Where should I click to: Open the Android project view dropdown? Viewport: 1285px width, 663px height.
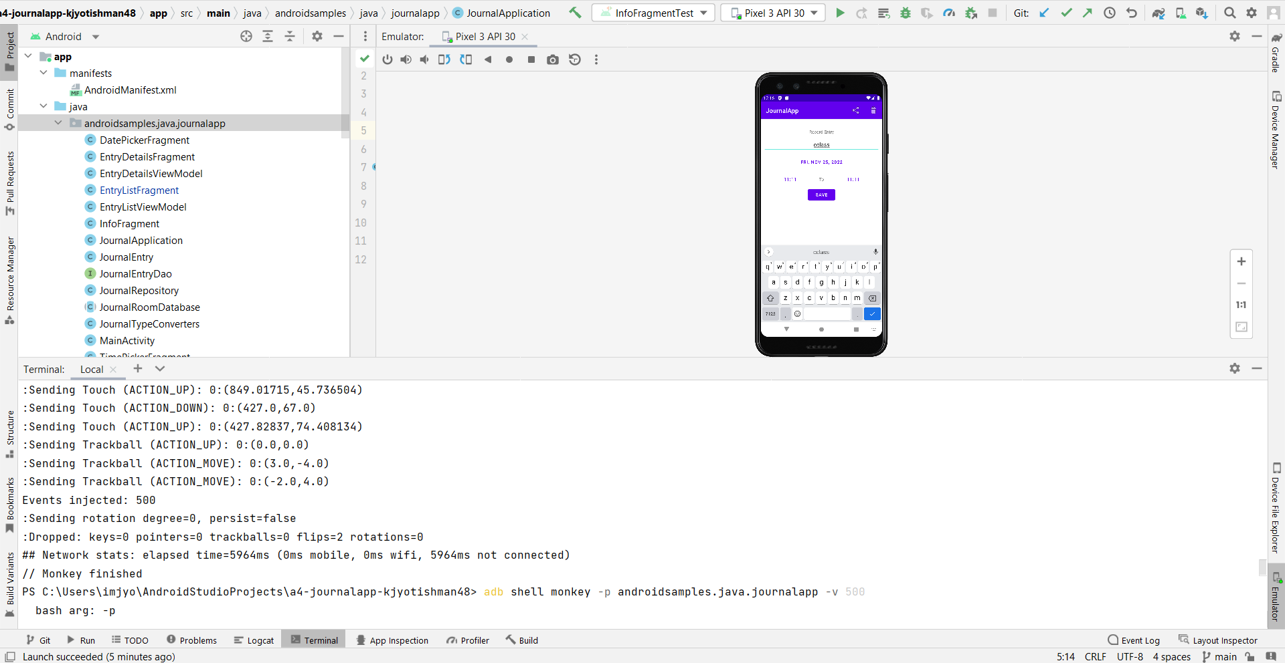pos(65,37)
